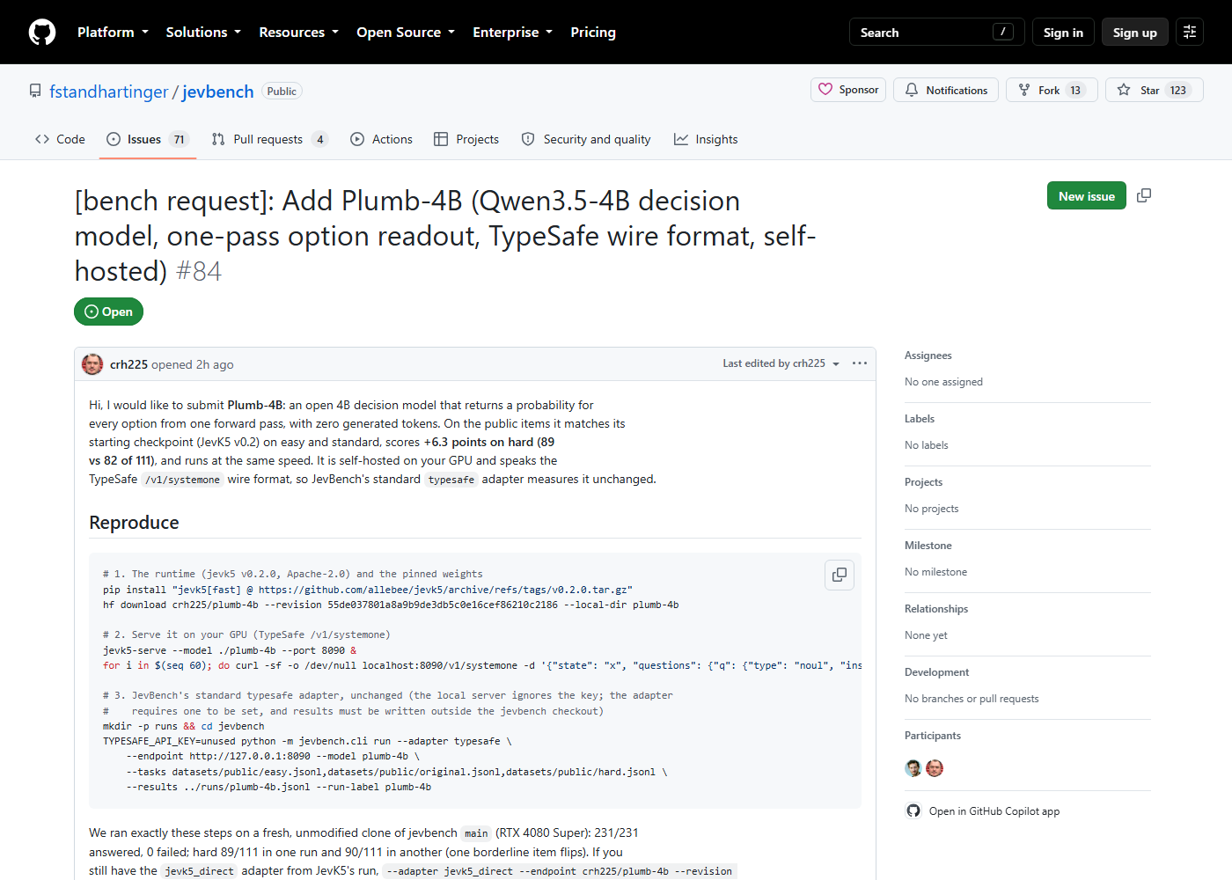Expand the Enterprise menu
Image resolution: width=1232 pixels, height=880 pixels.
[512, 33]
